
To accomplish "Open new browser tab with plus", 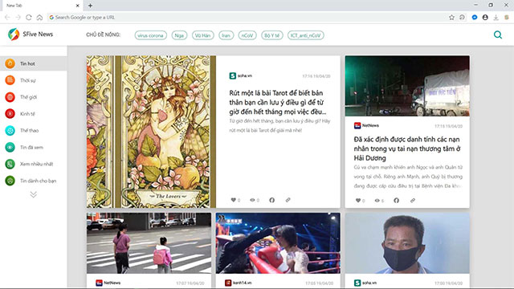I will click(90, 6).
